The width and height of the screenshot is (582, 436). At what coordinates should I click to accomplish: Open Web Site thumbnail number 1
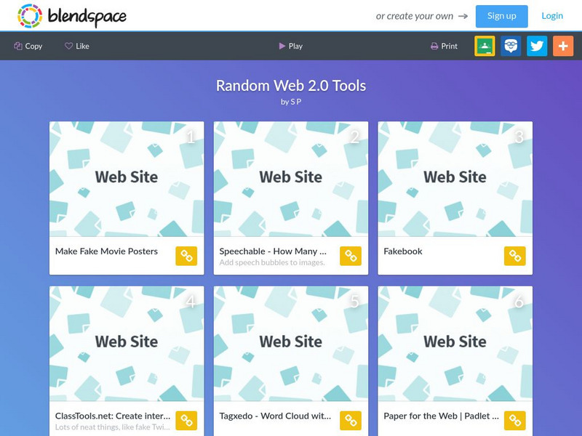click(127, 179)
